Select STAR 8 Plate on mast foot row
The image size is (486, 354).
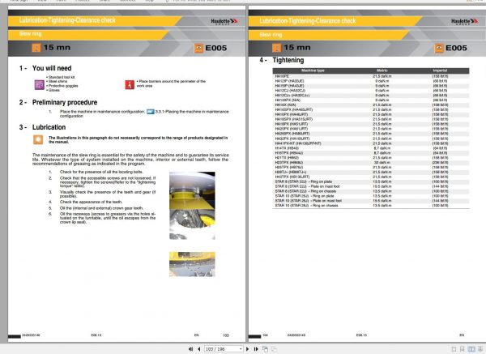coord(371,186)
